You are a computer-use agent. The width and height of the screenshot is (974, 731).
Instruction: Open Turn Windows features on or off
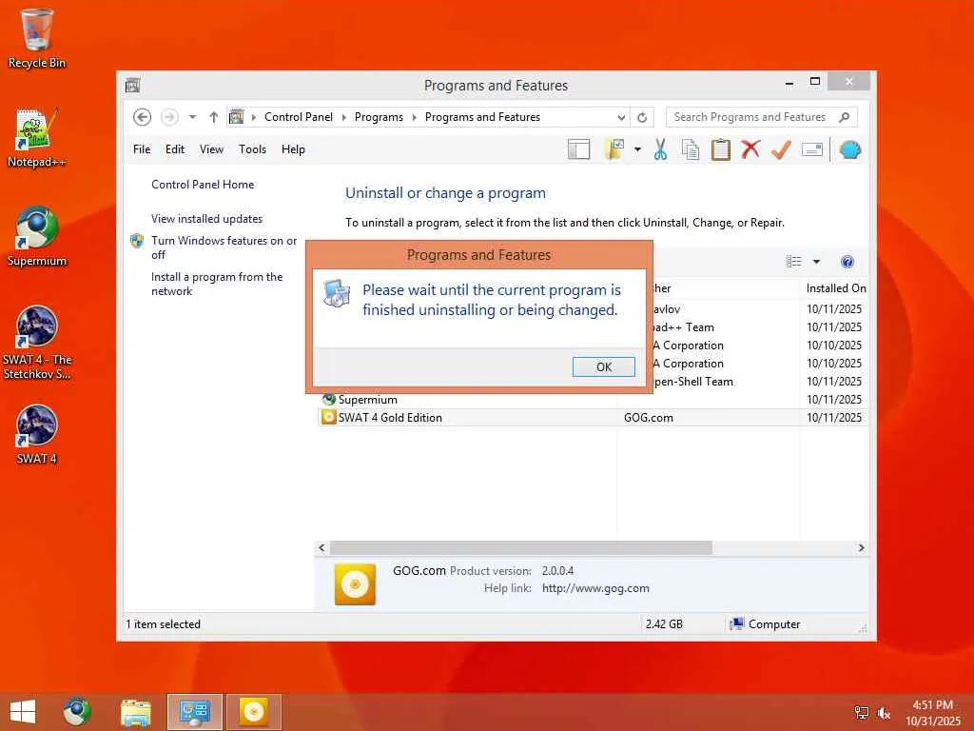(x=224, y=247)
